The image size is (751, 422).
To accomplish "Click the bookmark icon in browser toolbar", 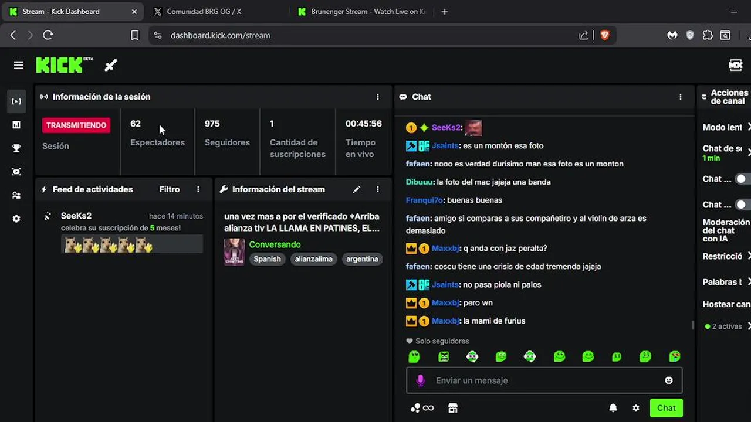I will [x=134, y=35].
